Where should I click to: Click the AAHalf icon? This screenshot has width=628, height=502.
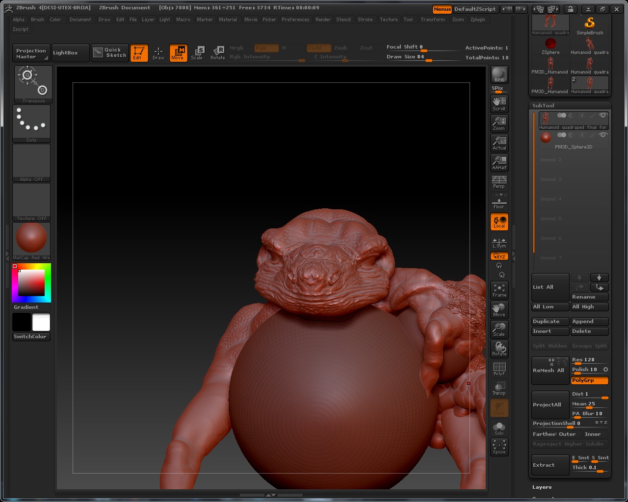[499, 162]
